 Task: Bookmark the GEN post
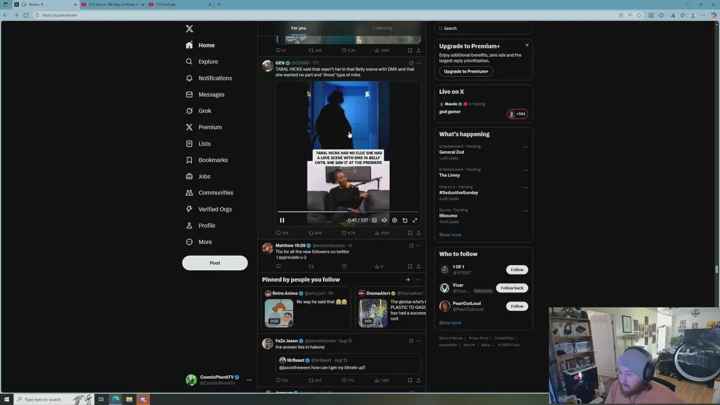tap(409, 233)
